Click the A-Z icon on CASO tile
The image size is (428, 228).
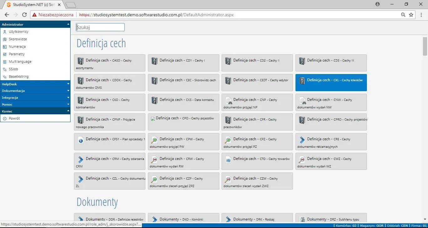pyautogui.click(x=81, y=61)
